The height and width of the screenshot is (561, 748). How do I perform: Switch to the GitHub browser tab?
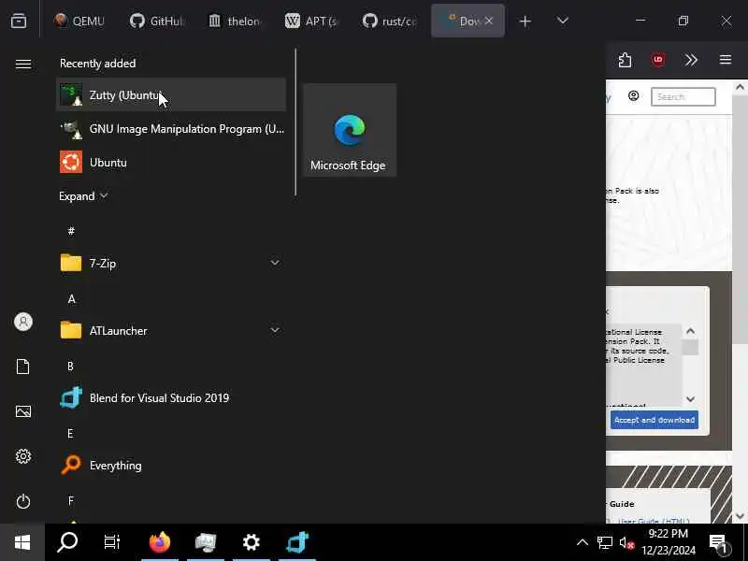[x=157, y=21]
